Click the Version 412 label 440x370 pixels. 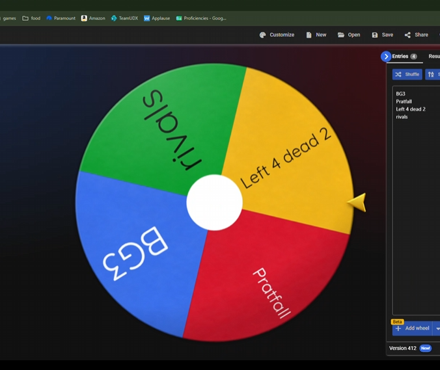(403, 348)
